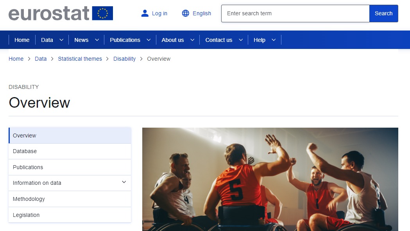This screenshot has width=410, height=231.
Task: Follow the Statistical themes breadcrumb
Action: (80, 59)
